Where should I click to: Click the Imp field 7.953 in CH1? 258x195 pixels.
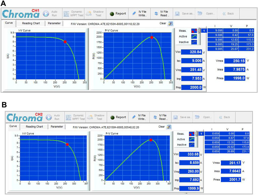coord(191,78)
